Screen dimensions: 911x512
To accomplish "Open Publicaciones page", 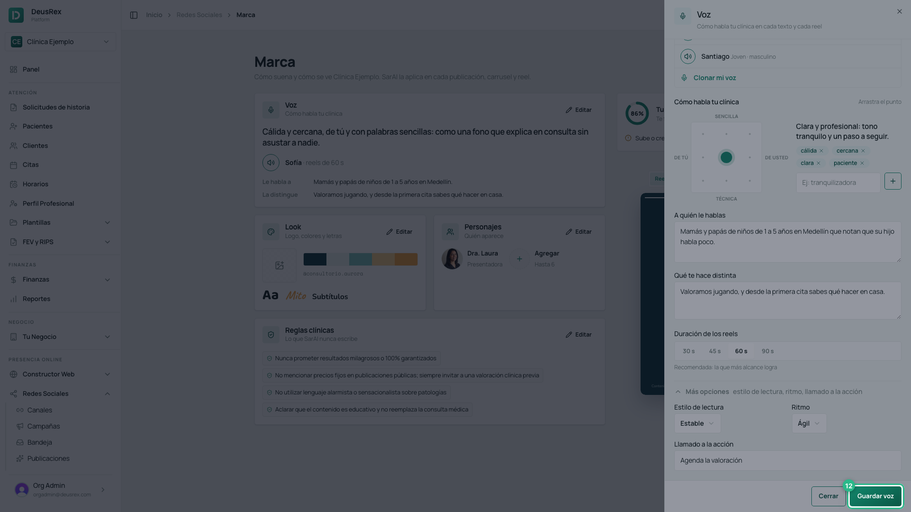I will tap(48, 458).
